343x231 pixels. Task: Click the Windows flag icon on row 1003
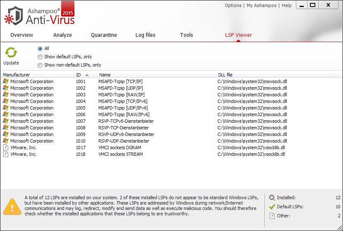(6, 95)
